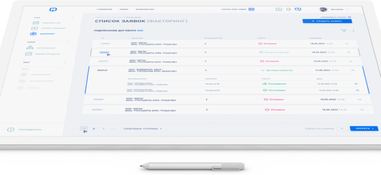Click the clock icon of На рассмотрении status
This screenshot has height=175, width=381.
click(261, 52)
